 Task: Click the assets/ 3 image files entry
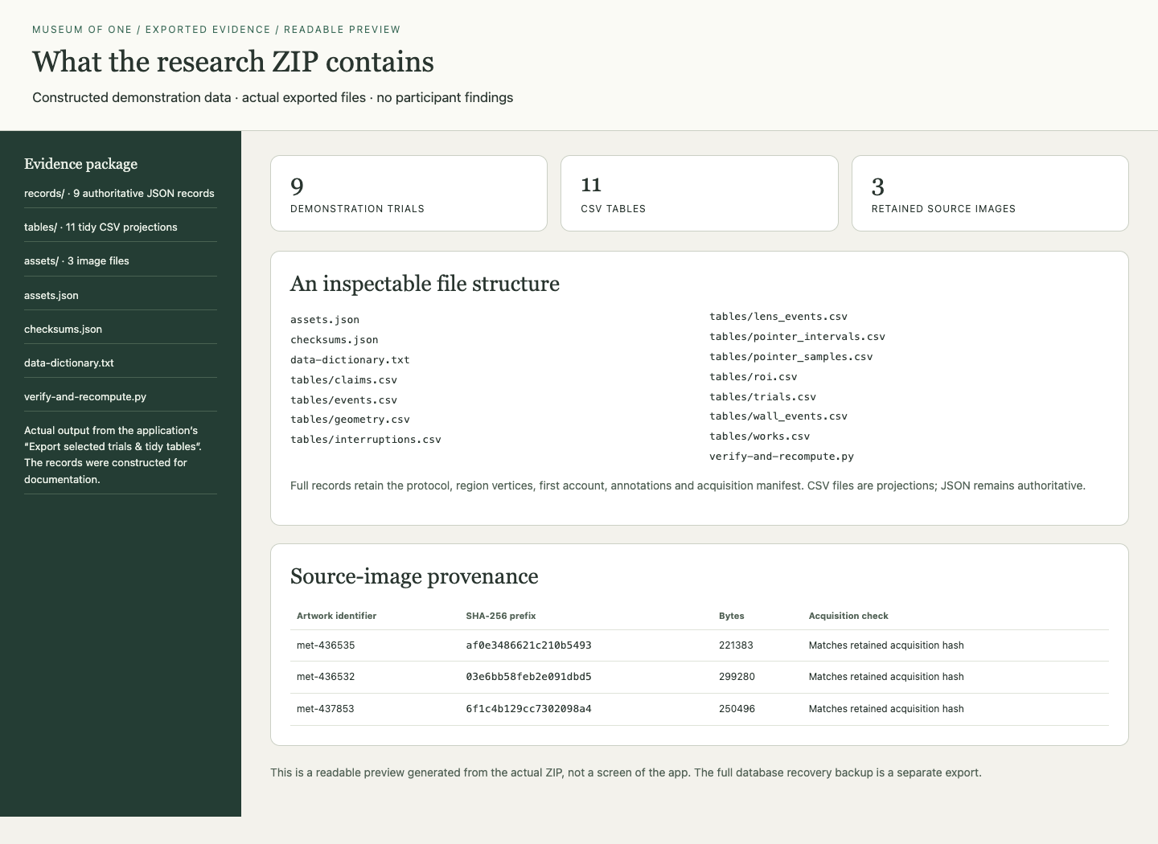[77, 261]
